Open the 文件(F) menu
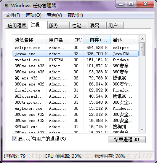This screenshot has width=157, height=163. click(x=13, y=15)
